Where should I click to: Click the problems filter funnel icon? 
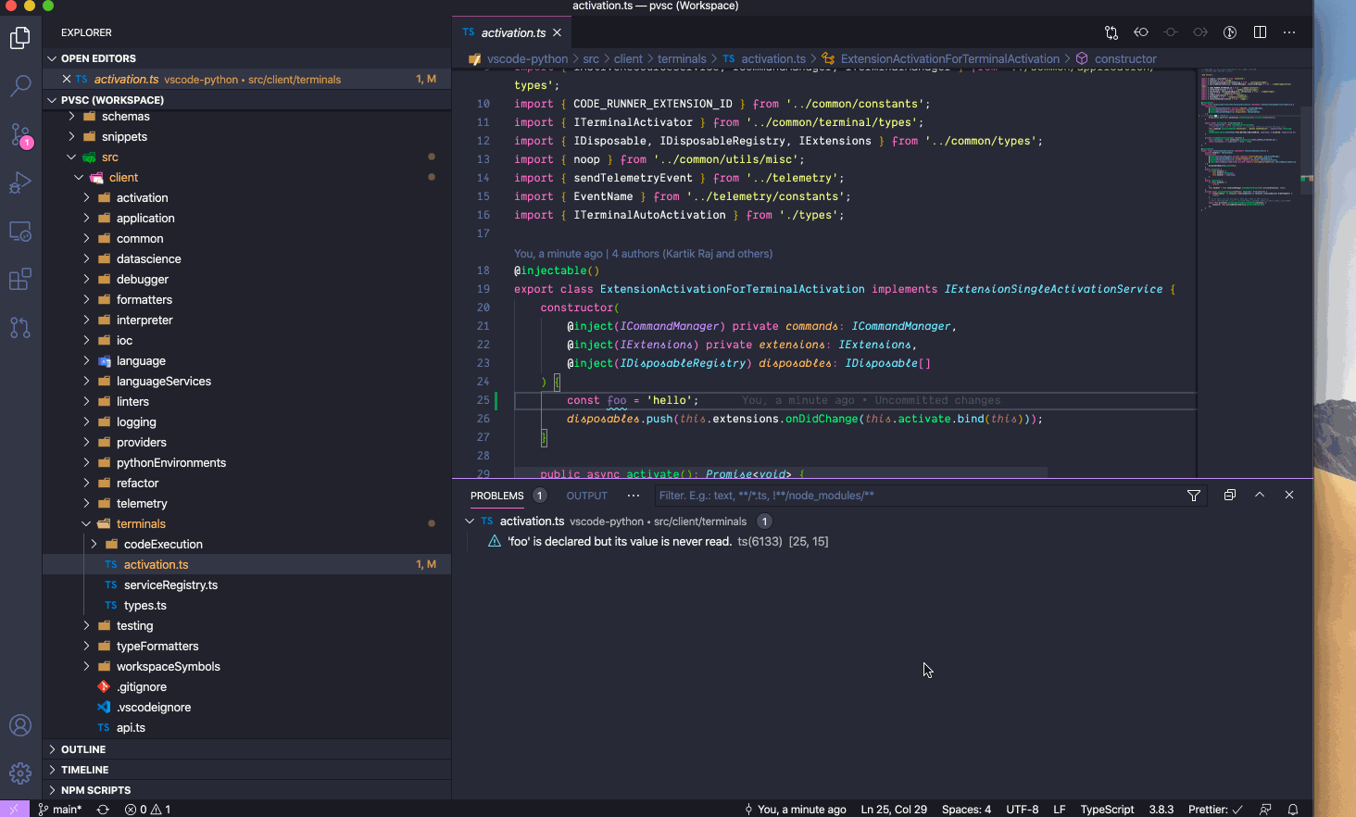point(1194,496)
